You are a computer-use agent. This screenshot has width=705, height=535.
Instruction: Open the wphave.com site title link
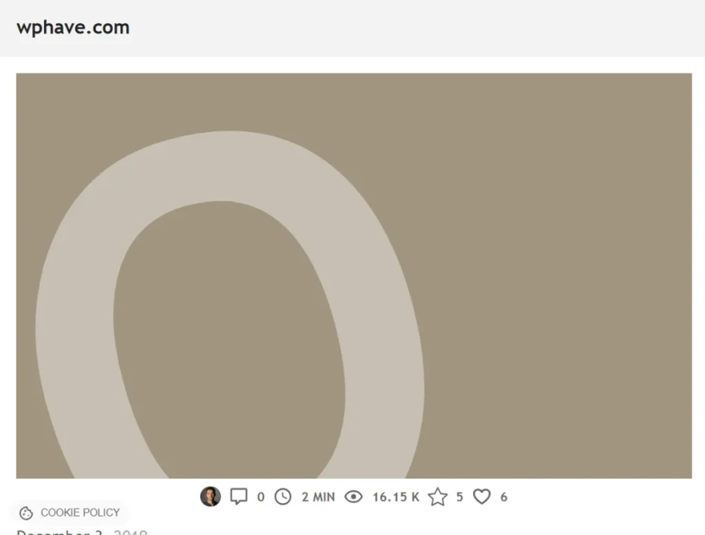73,28
